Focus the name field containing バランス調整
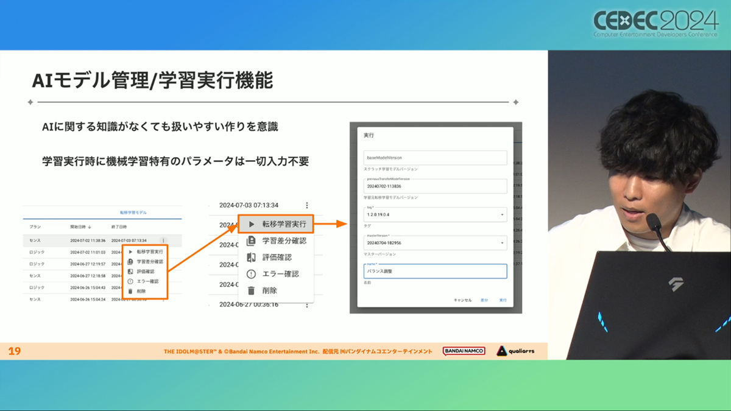731x411 pixels. click(x=435, y=271)
